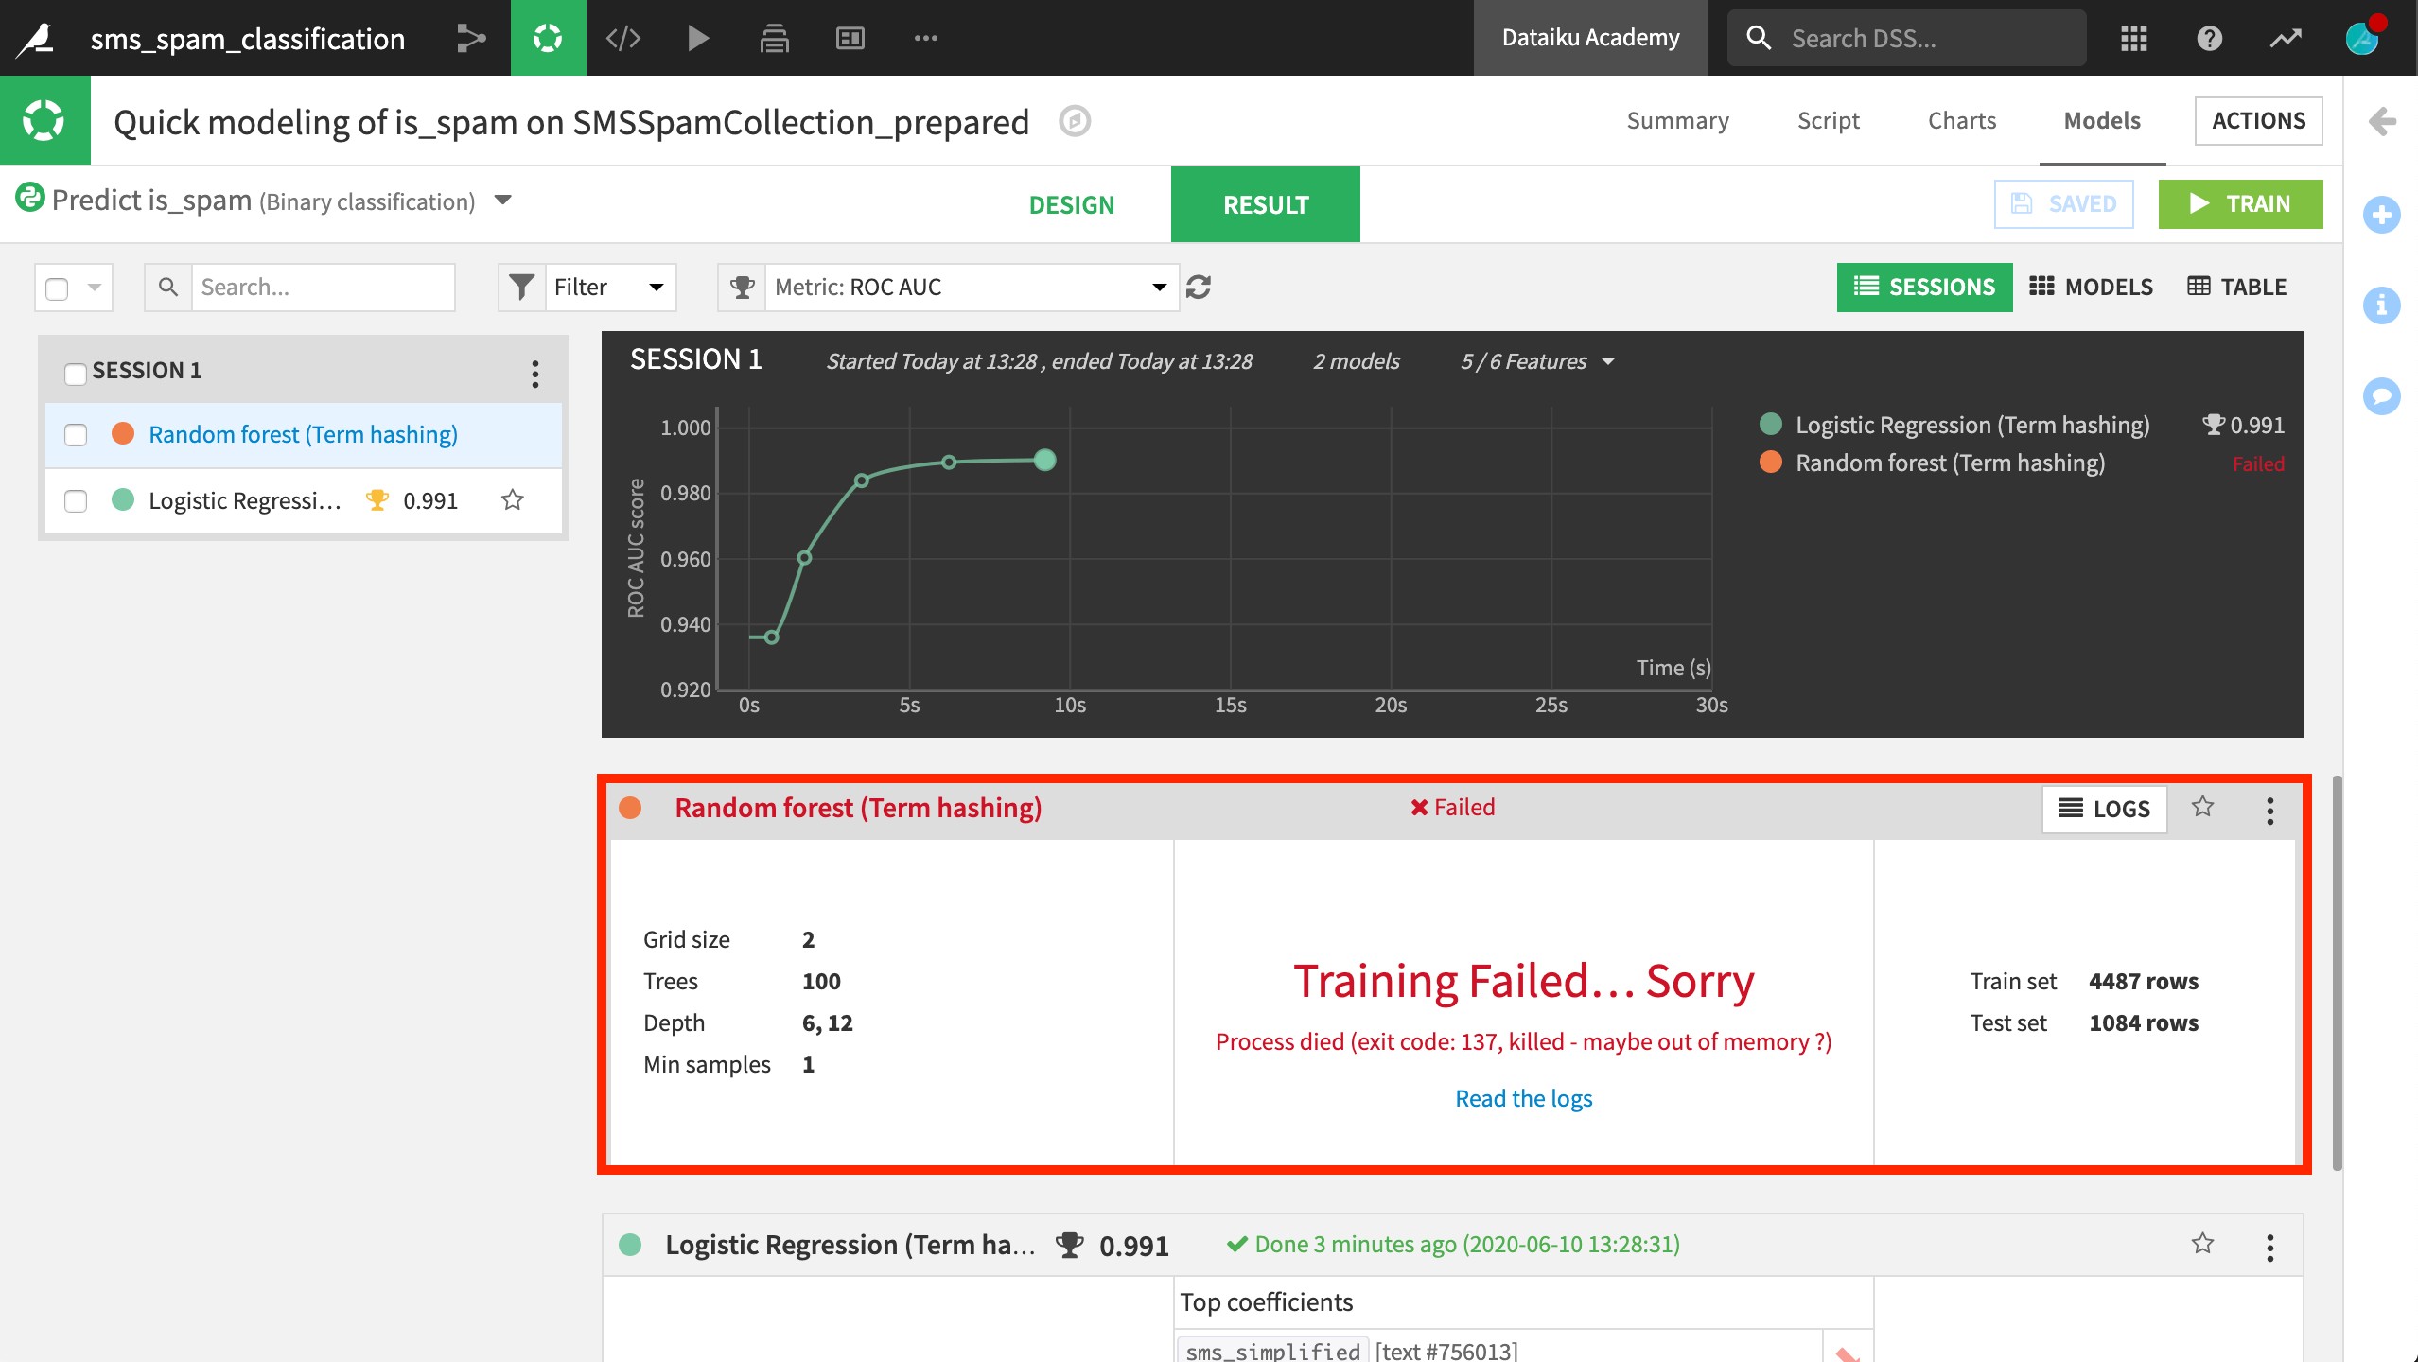Open the Random forest panel kebab menu
This screenshot has width=2418, height=1362.
[2269, 811]
